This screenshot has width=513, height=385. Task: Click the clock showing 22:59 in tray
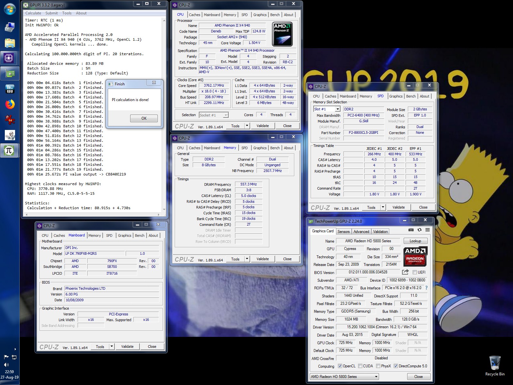[9, 372]
